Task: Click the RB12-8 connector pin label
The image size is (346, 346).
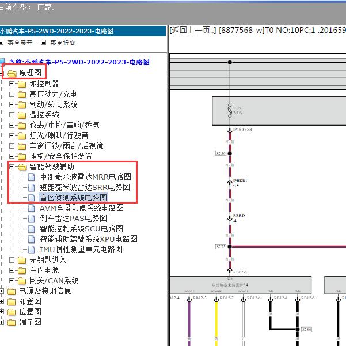Action: [239, 272]
